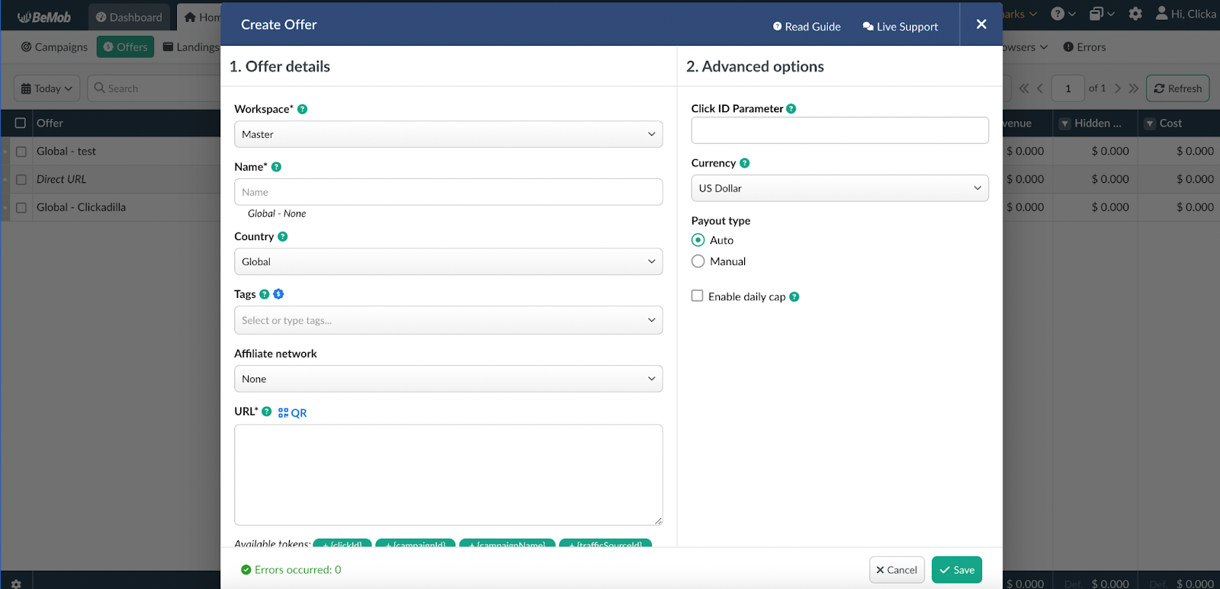Viewport: 1220px width, 589px height.
Task: Open Read Guide link
Action: [x=806, y=27]
